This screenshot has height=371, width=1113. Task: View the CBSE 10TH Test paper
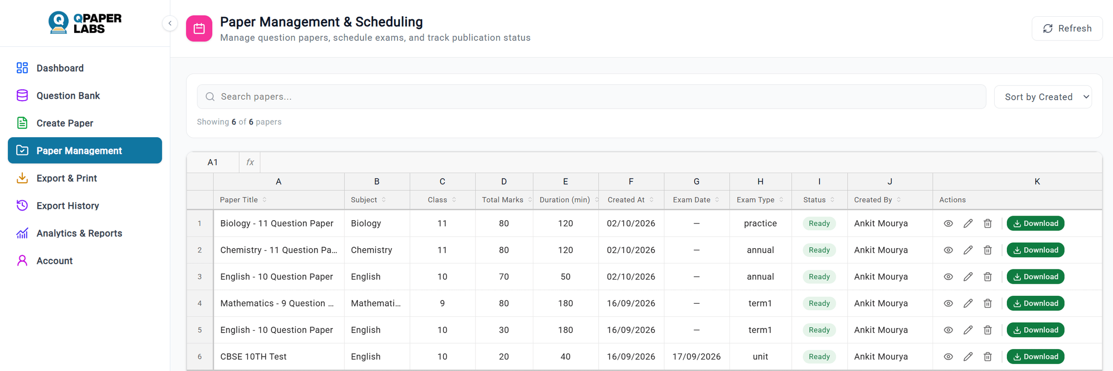(948, 357)
